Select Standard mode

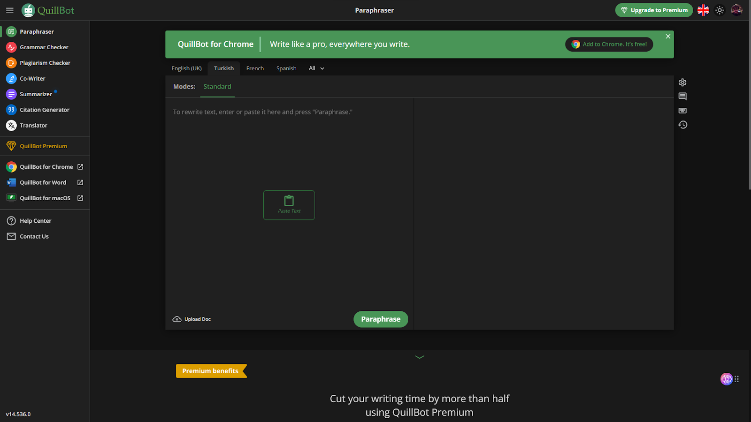tap(217, 87)
